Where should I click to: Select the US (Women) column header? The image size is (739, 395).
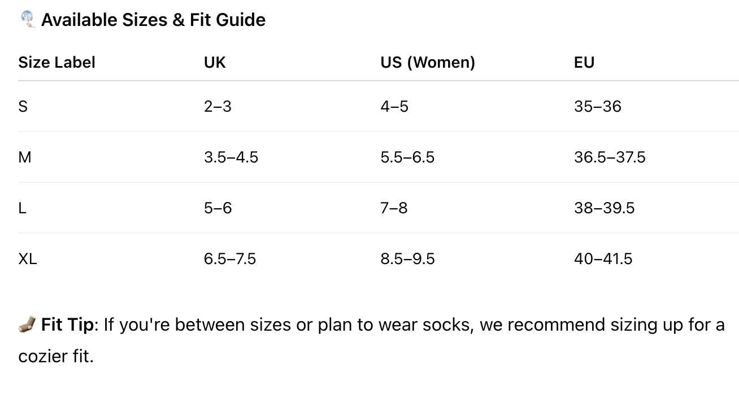tap(428, 62)
